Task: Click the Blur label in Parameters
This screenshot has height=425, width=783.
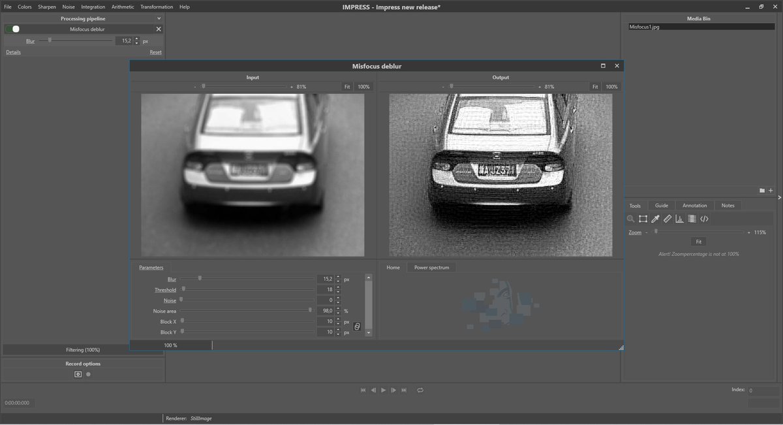Action: point(172,279)
